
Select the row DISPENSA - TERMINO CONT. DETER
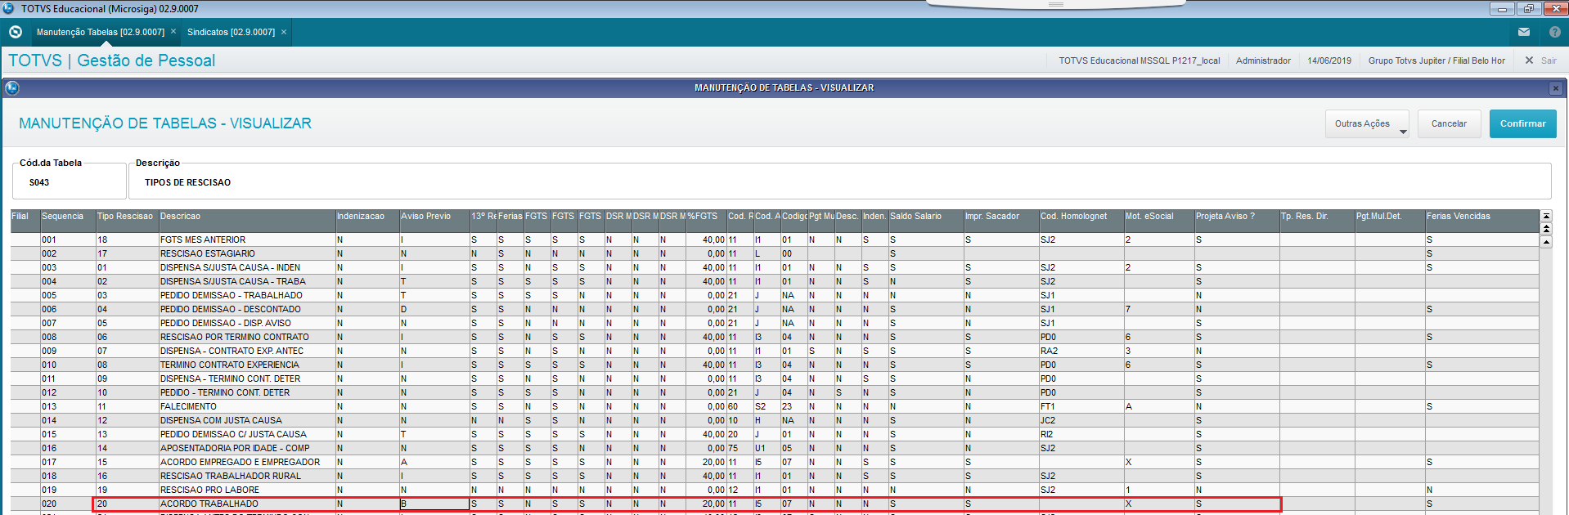(x=775, y=378)
